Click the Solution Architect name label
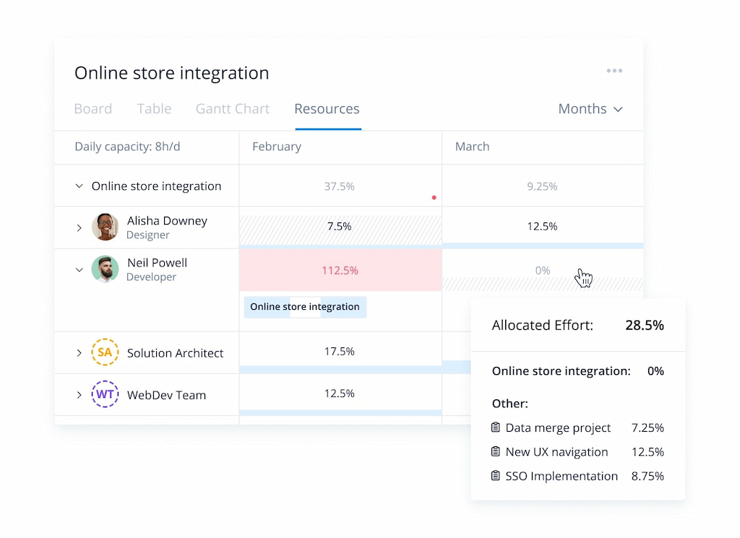This screenshot has width=740, height=538. click(175, 353)
